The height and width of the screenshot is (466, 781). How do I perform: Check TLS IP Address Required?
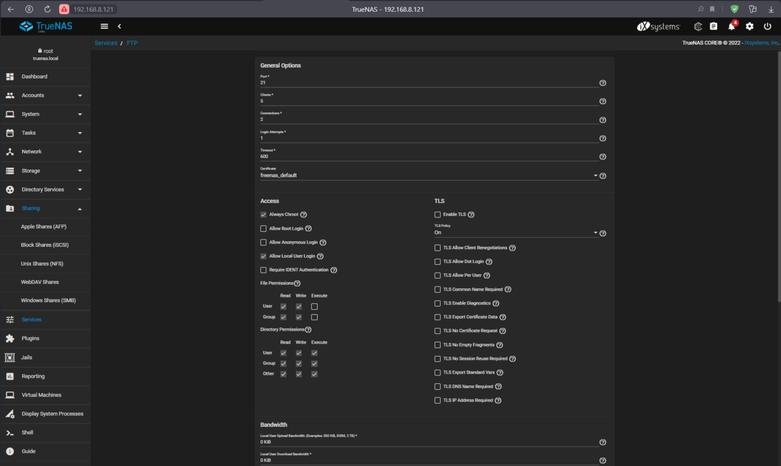[438, 400]
